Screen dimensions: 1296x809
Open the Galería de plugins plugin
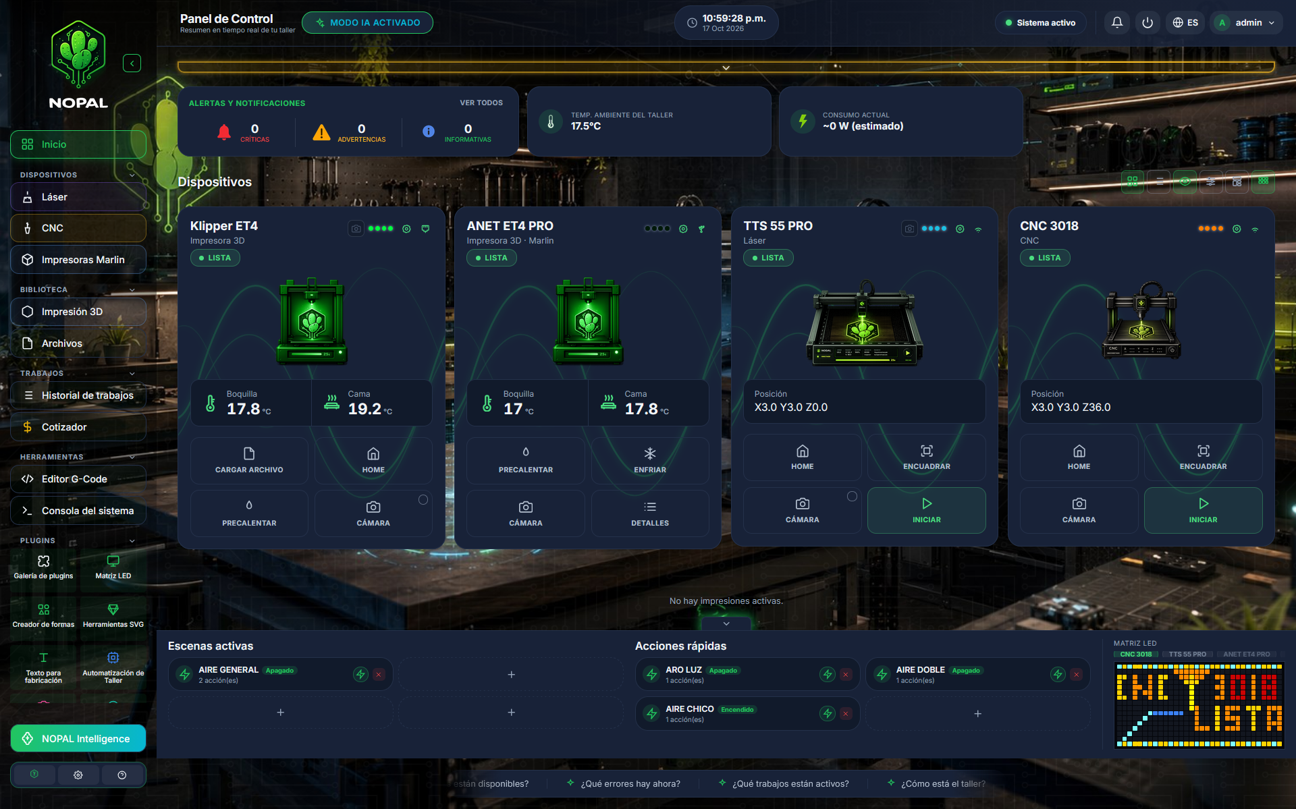[43, 567]
